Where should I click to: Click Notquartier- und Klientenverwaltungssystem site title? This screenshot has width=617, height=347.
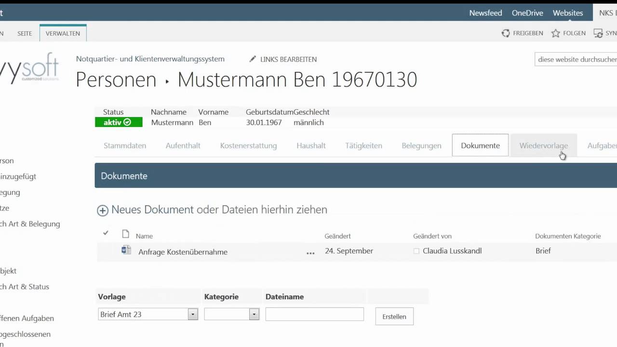pos(150,59)
